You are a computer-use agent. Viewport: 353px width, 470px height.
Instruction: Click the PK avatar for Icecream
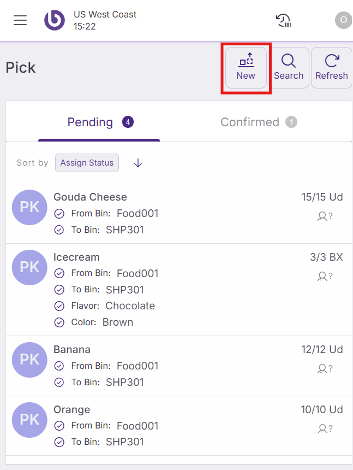pos(29,267)
